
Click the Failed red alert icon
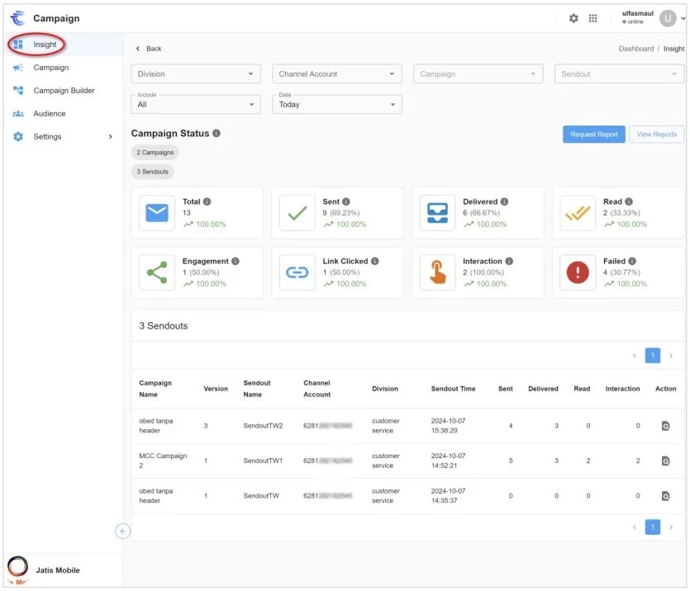577,272
